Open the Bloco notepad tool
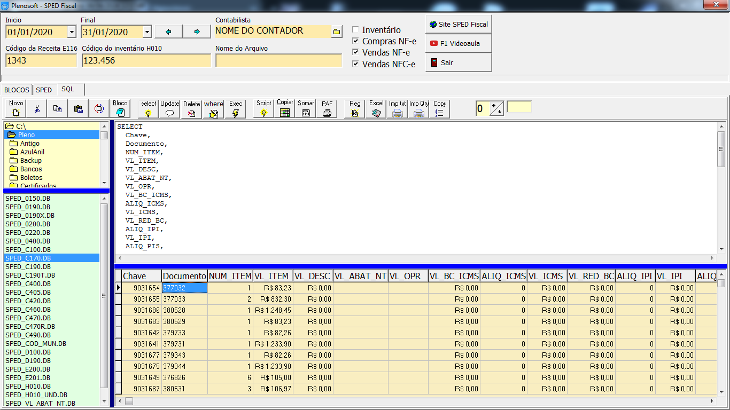730x410 pixels. (x=120, y=108)
